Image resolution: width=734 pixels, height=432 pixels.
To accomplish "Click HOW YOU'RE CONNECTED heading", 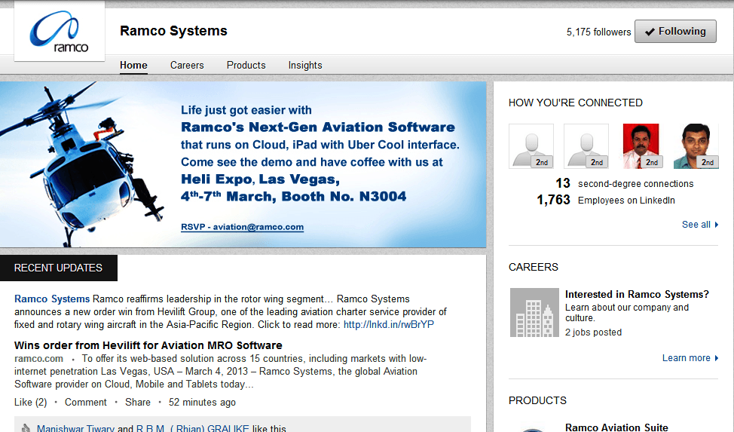I will point(575,103).
